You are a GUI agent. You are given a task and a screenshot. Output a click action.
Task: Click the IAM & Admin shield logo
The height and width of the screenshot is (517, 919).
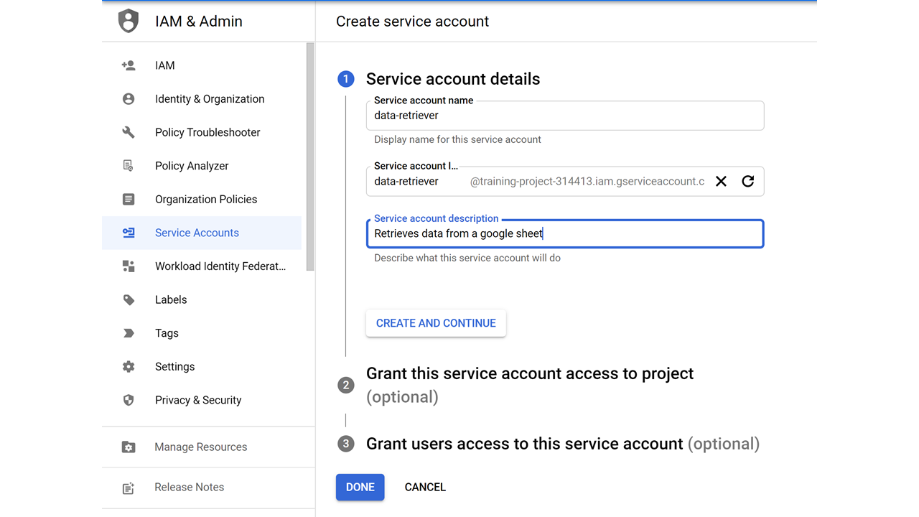pos(128,21)
